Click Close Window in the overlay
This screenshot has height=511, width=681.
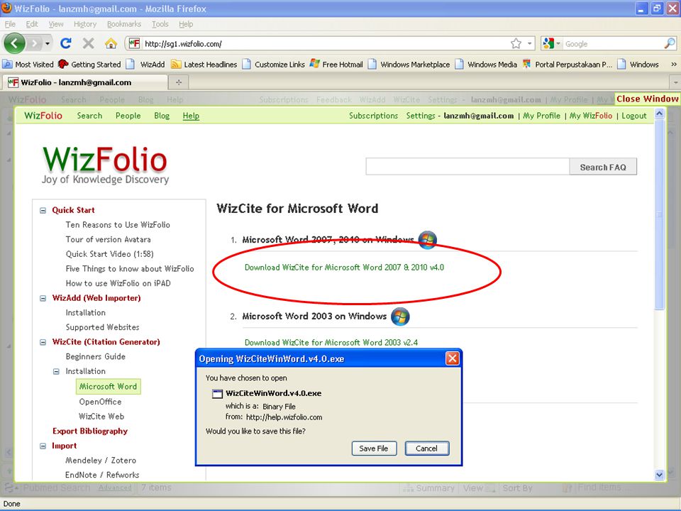647,99
